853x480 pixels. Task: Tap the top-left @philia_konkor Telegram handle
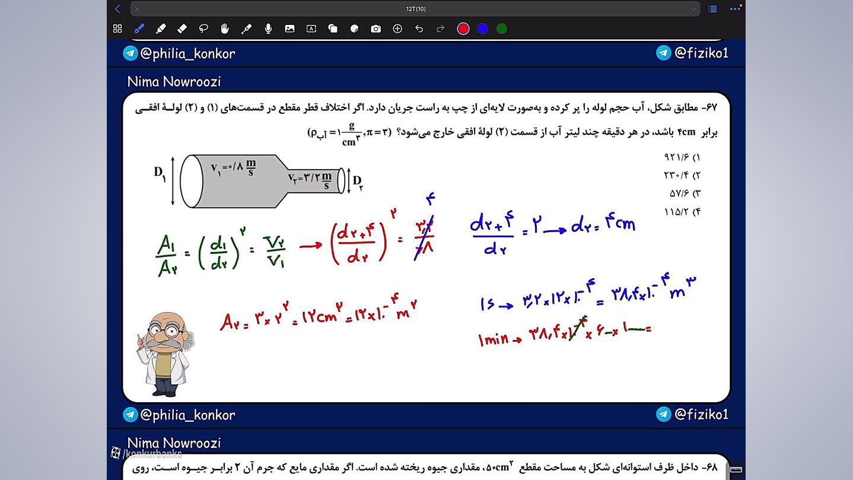[187, 53]
